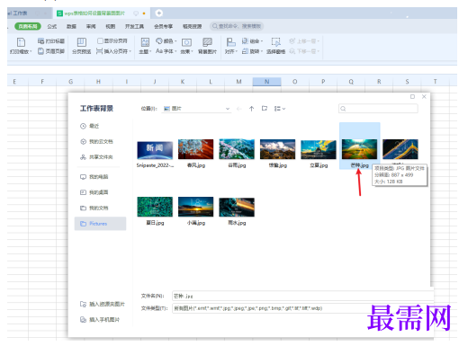
Task: Select the 惊蛰.jpg thumbnail
Action: click(x=277, y=149)
